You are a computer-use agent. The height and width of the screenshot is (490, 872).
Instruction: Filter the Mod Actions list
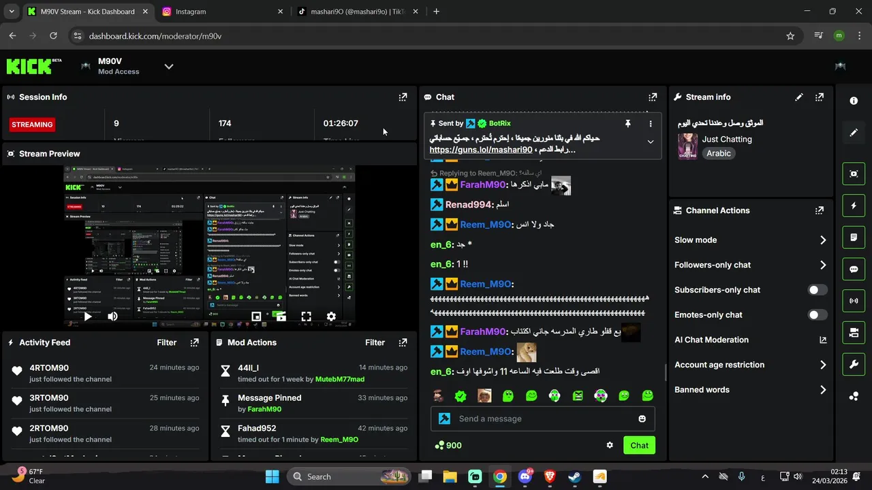(375, 343)
